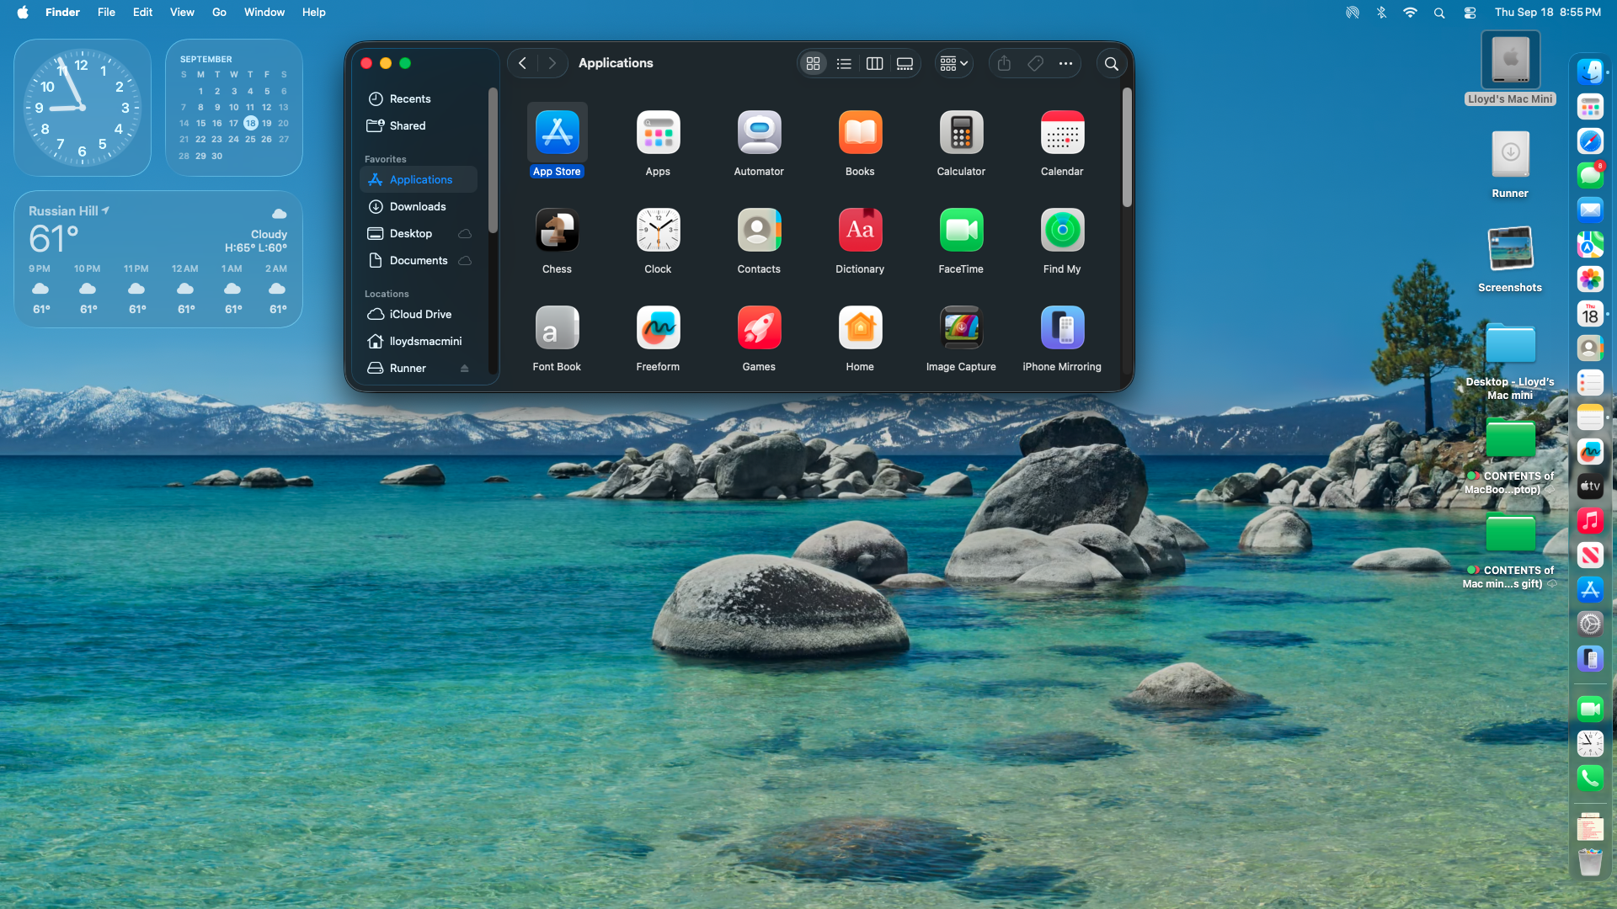Open Downloads in the sidebar

click(418, 206)
